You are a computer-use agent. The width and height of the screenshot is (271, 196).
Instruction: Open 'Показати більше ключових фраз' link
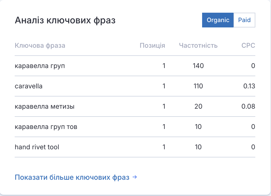(76, 177)
